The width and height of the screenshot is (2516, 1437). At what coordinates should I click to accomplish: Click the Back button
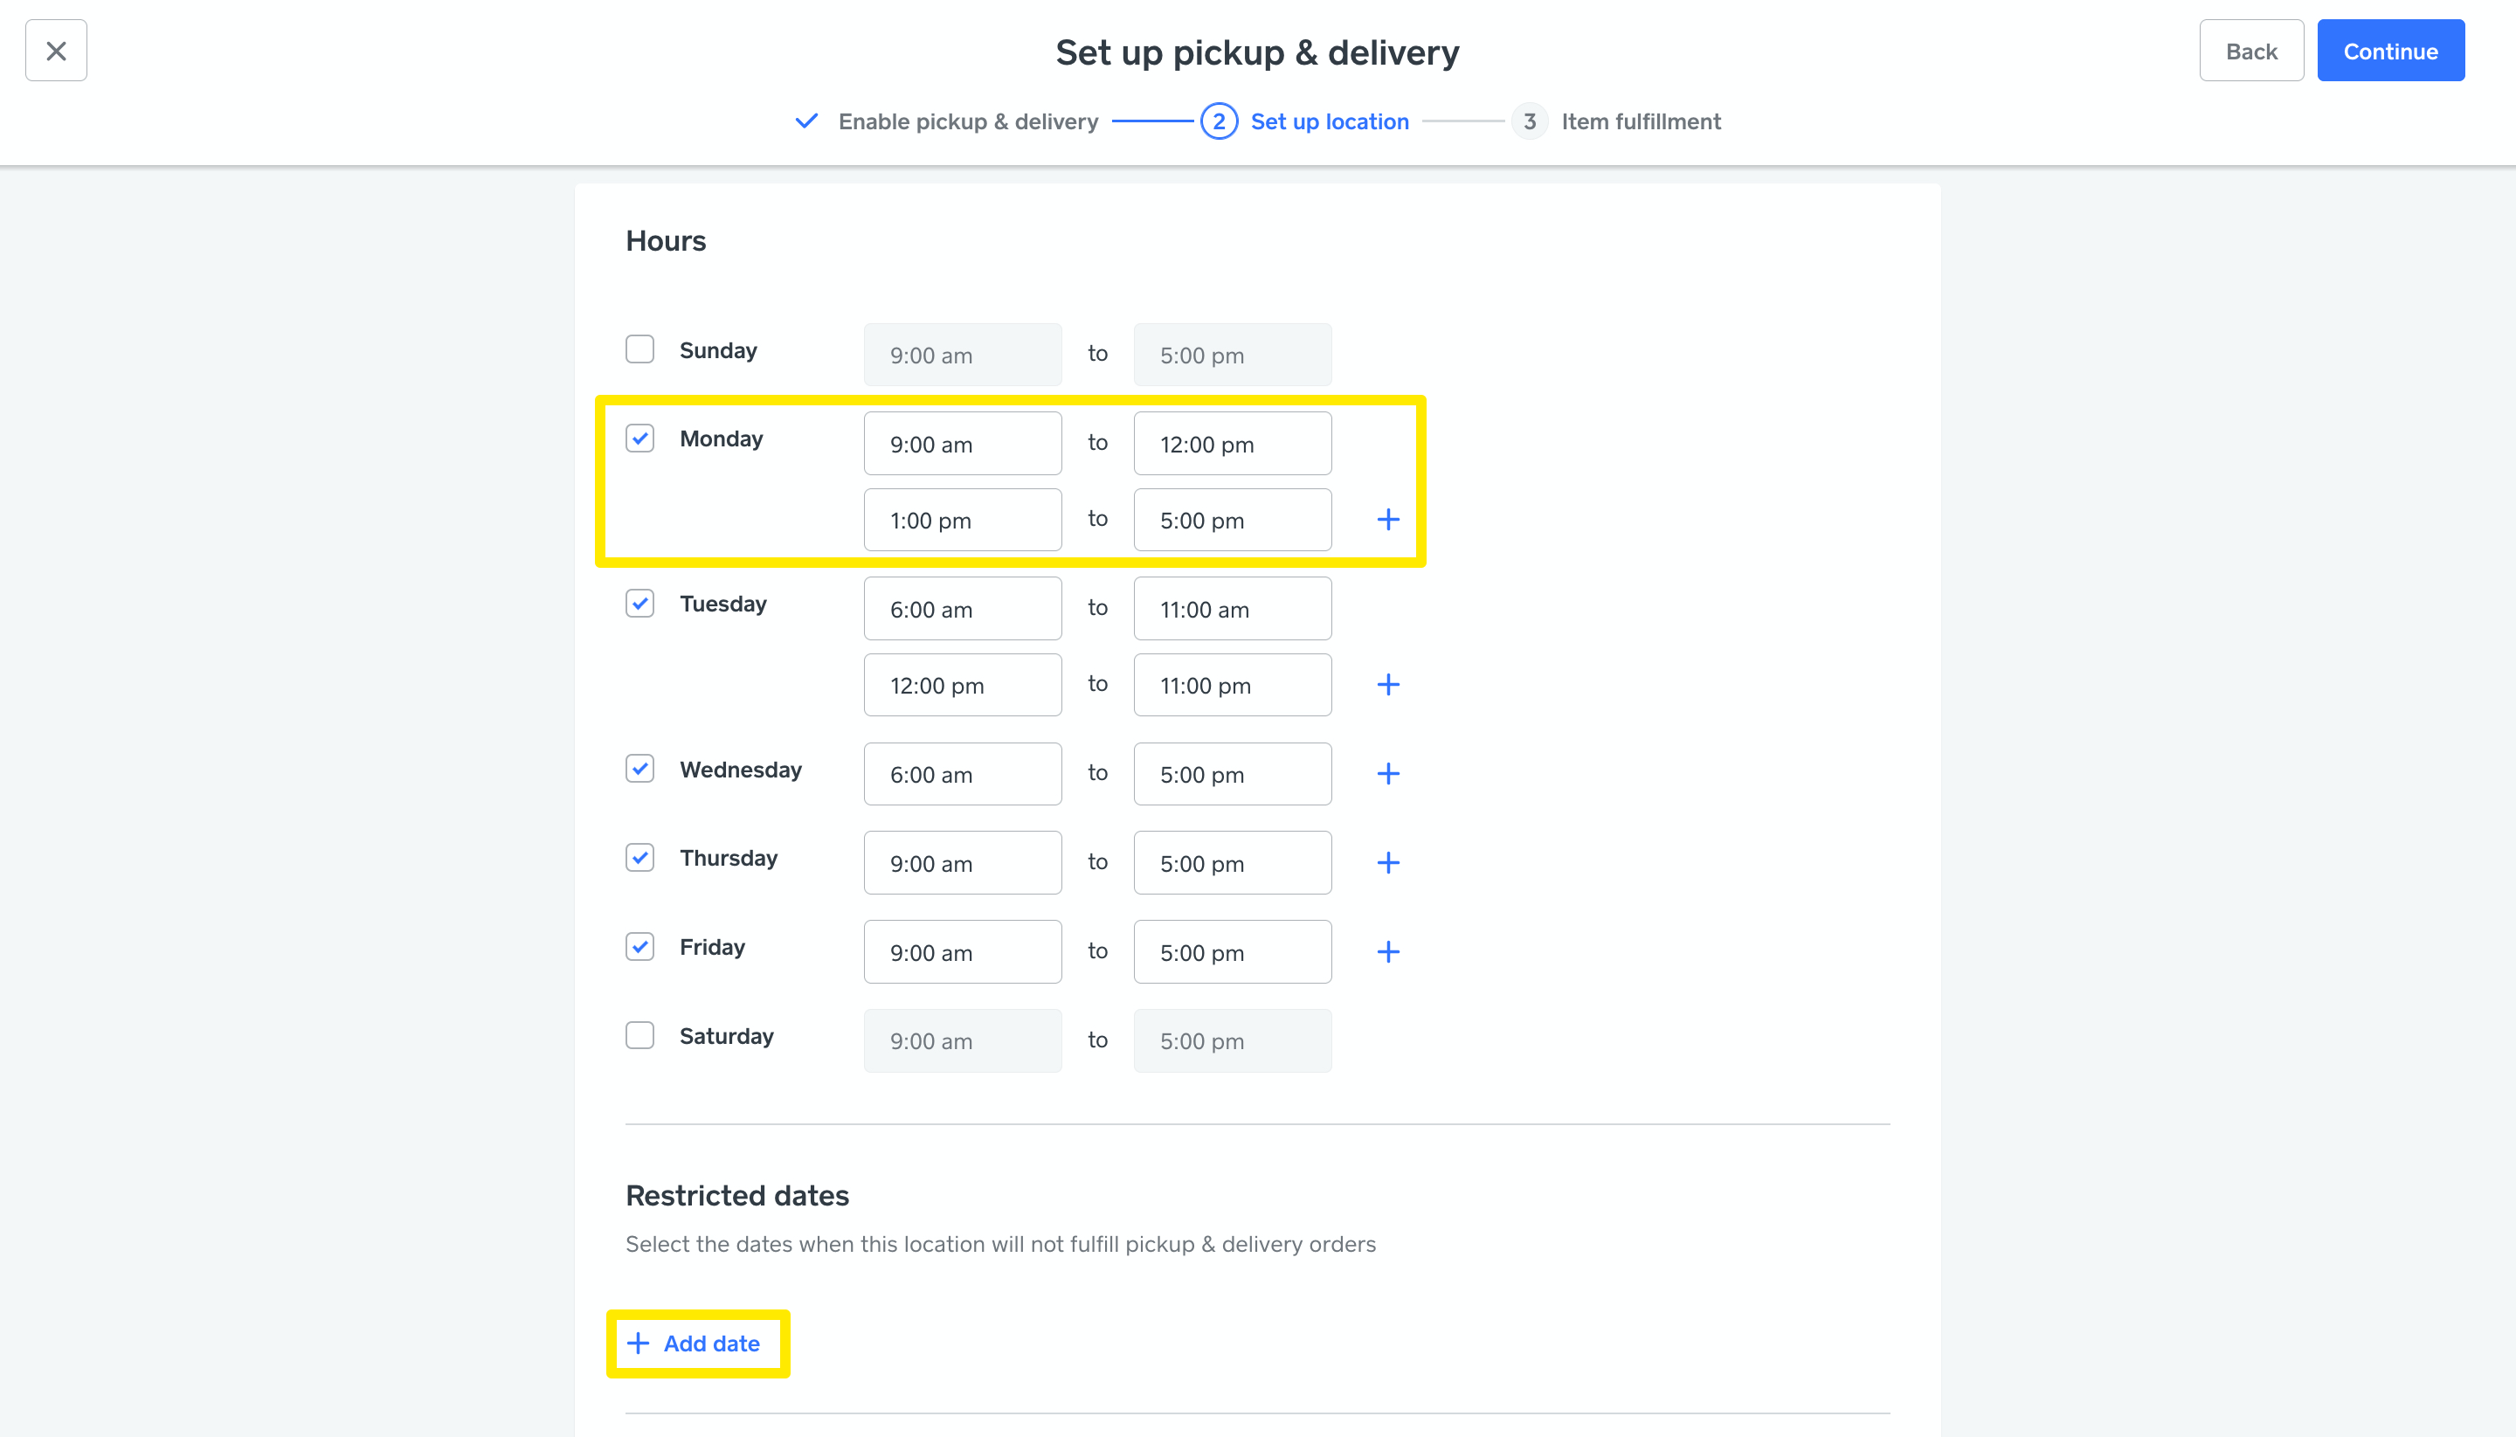pyautogui.click(x=2250, y=51)
